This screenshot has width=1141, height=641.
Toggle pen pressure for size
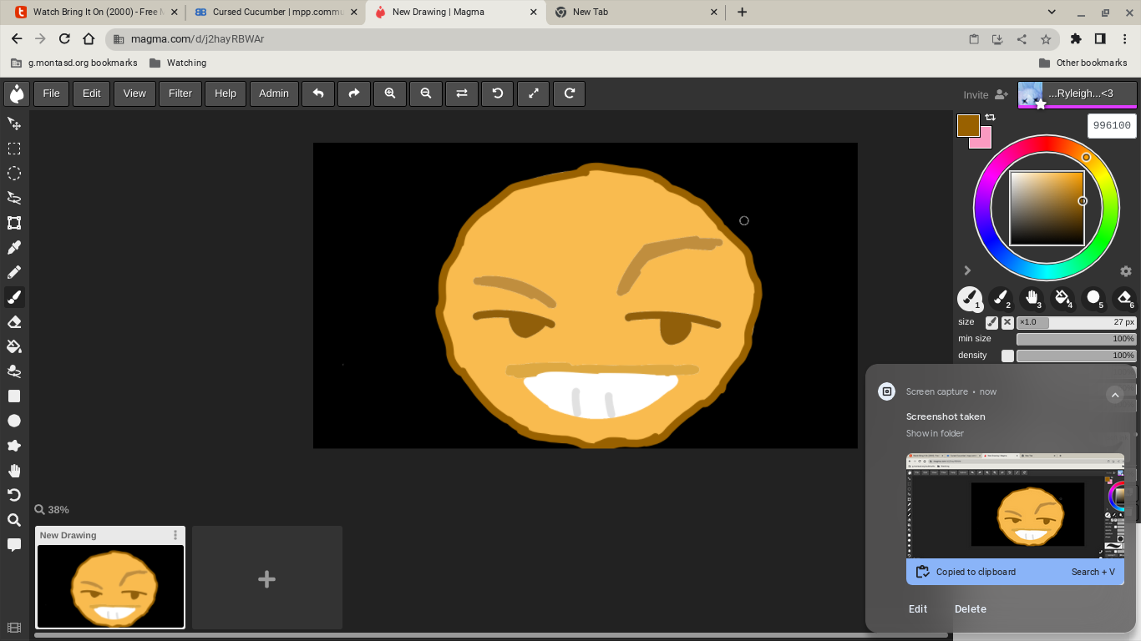click(x=991, y=322)
